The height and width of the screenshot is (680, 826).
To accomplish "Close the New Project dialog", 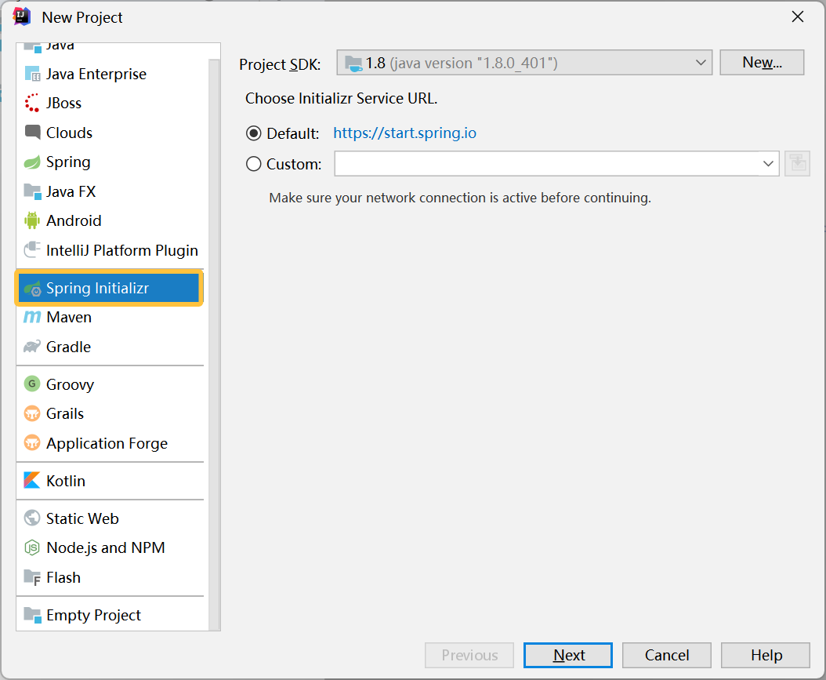I will tap(798, 17).
